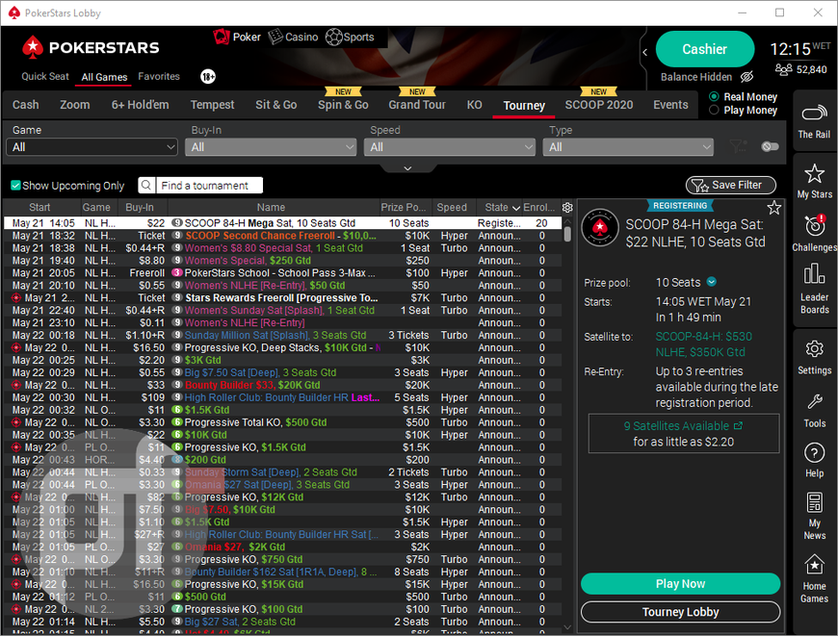Viewport: 838px width, 636px height.
Task: Select Progressive Total KO, $500 Gtd row
Action: (x=282, y=422)
